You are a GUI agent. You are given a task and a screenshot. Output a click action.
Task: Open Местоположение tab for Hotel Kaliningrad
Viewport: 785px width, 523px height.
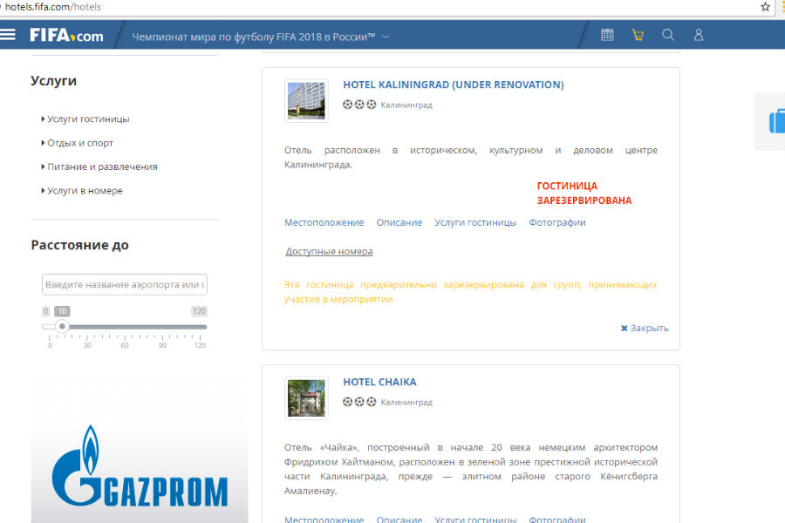[x=324, y=222]
